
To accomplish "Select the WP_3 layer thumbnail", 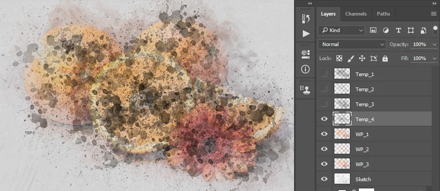I will tap(342, 164).
